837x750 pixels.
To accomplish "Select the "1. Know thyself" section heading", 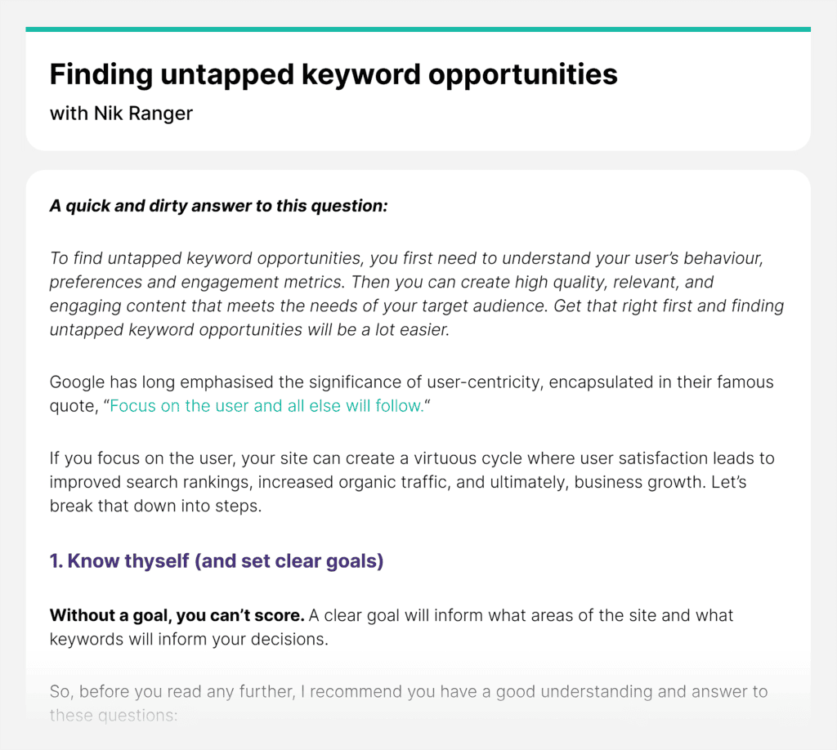I will [x=217, y=562].
